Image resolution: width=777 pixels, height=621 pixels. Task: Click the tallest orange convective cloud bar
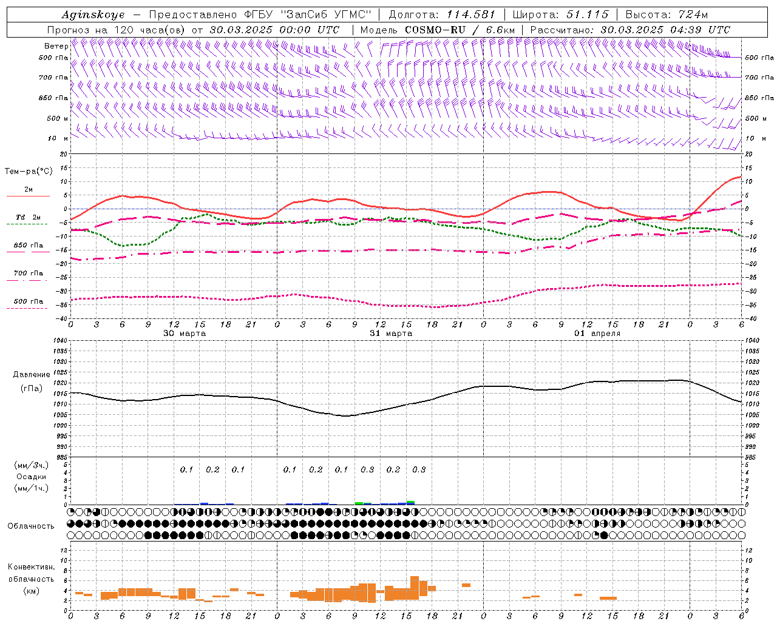415,588
